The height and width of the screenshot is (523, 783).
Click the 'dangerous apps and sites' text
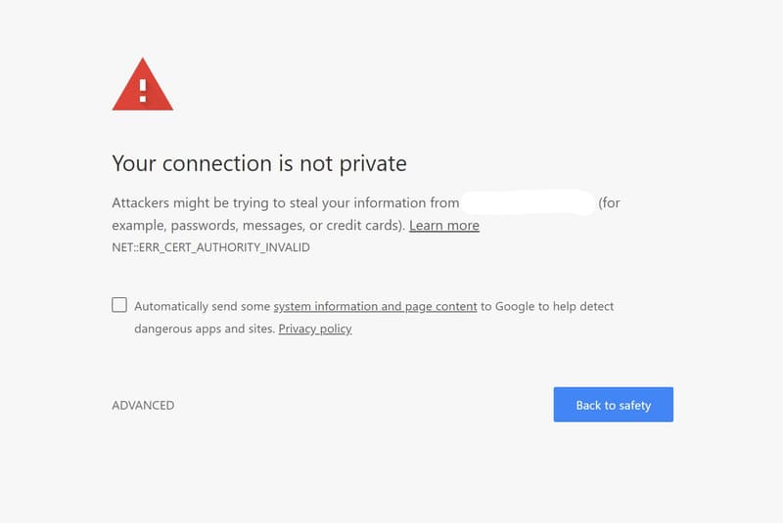[x=205, y=328]
